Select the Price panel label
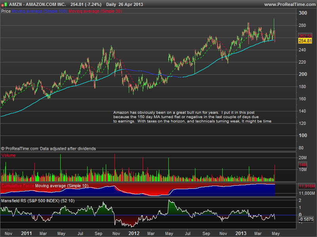317x237 pixels. pos(6,11)
